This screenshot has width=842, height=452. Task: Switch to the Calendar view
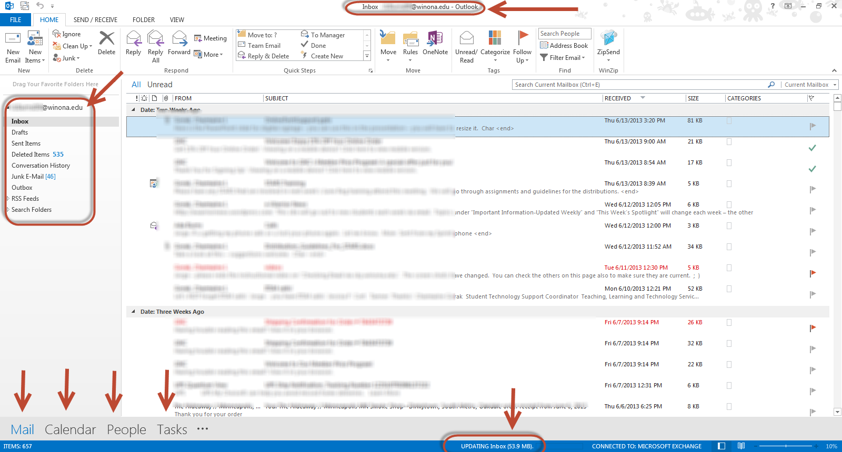click(x=70, y=429)
